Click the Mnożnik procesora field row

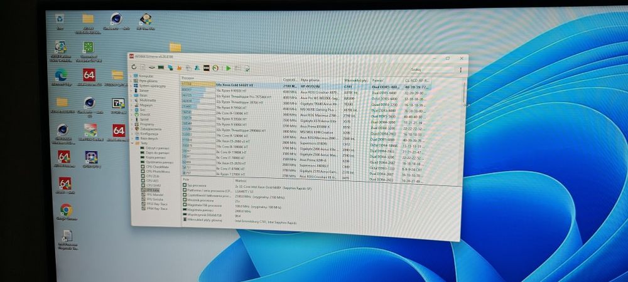210,201
